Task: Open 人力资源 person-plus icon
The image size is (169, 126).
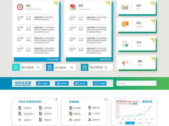Action: pyautogui.click(x=90, y=113)
